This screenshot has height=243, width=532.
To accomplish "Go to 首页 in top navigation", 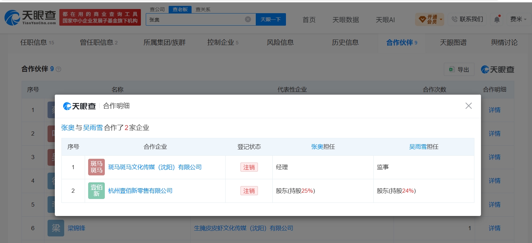I will point(309,20).
